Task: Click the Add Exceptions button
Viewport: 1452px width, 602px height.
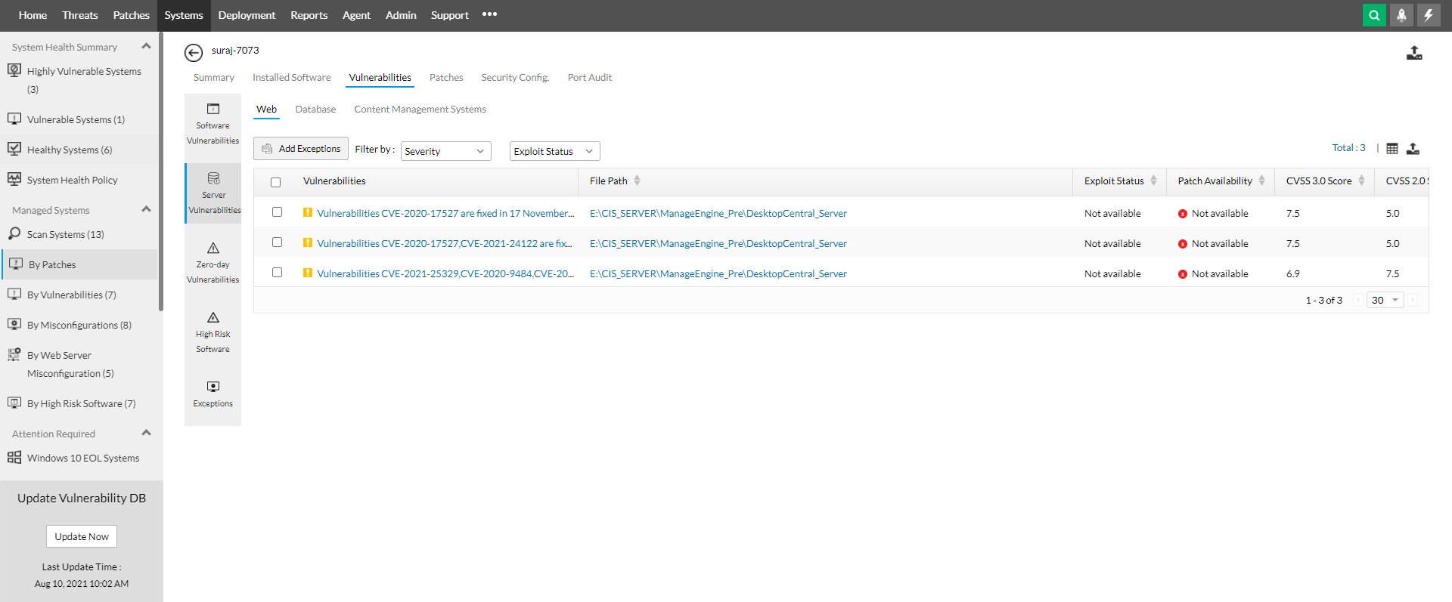Action: 301,149
